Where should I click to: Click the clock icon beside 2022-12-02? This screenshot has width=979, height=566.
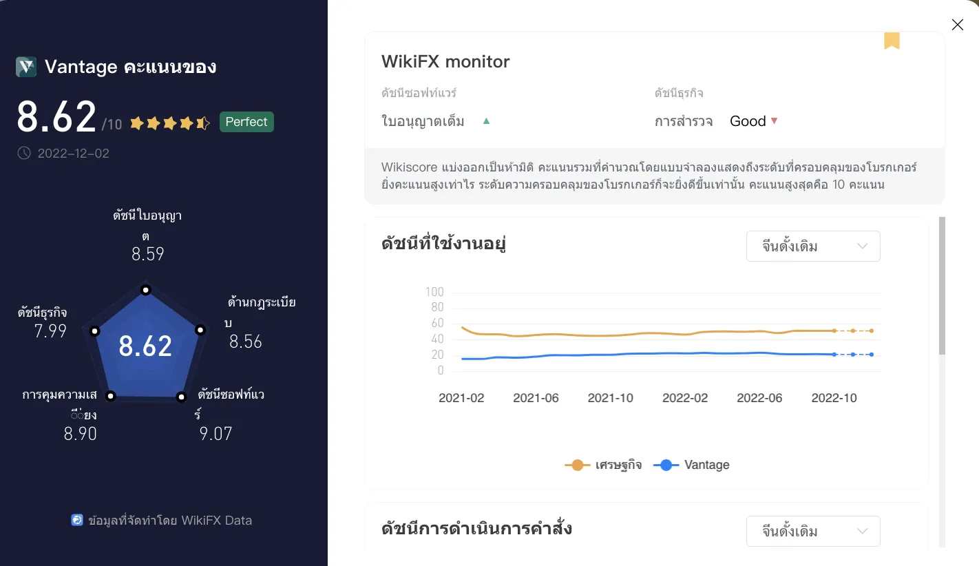pos(24,153)
